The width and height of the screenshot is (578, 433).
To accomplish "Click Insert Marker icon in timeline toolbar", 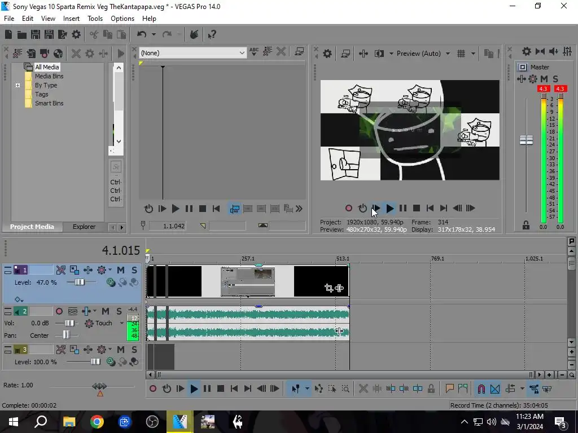I will 449,388.
